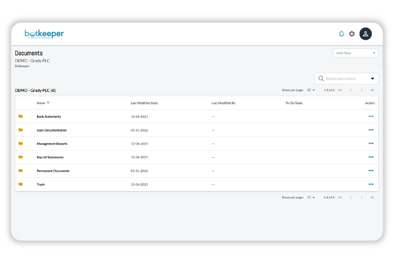This screenshot has width=394, height=263.
Task: Click the Permanent Documents folder icon
Action: [21, 171]
